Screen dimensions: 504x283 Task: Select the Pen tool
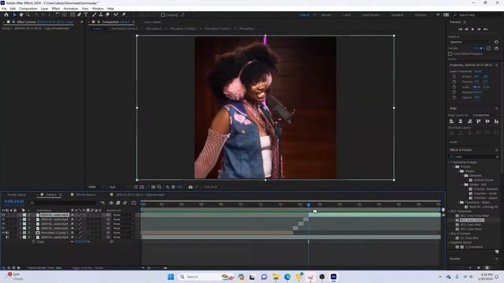[79, 15]
